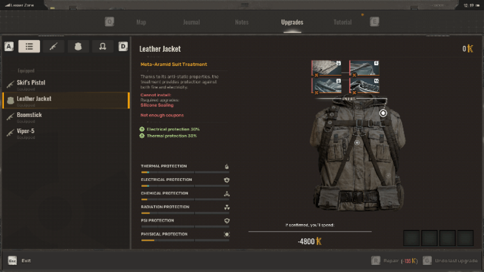Filter list by helmet icon
Image resolution: width=484 pixels, height=272 pixels.
coord(102,47)
